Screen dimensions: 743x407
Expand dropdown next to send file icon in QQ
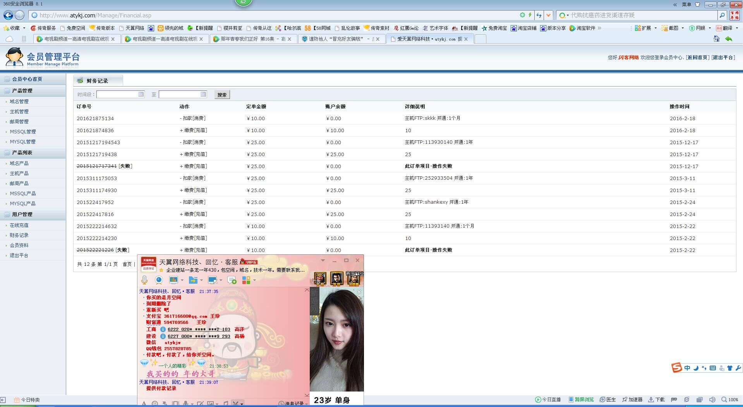click(201, 280)
